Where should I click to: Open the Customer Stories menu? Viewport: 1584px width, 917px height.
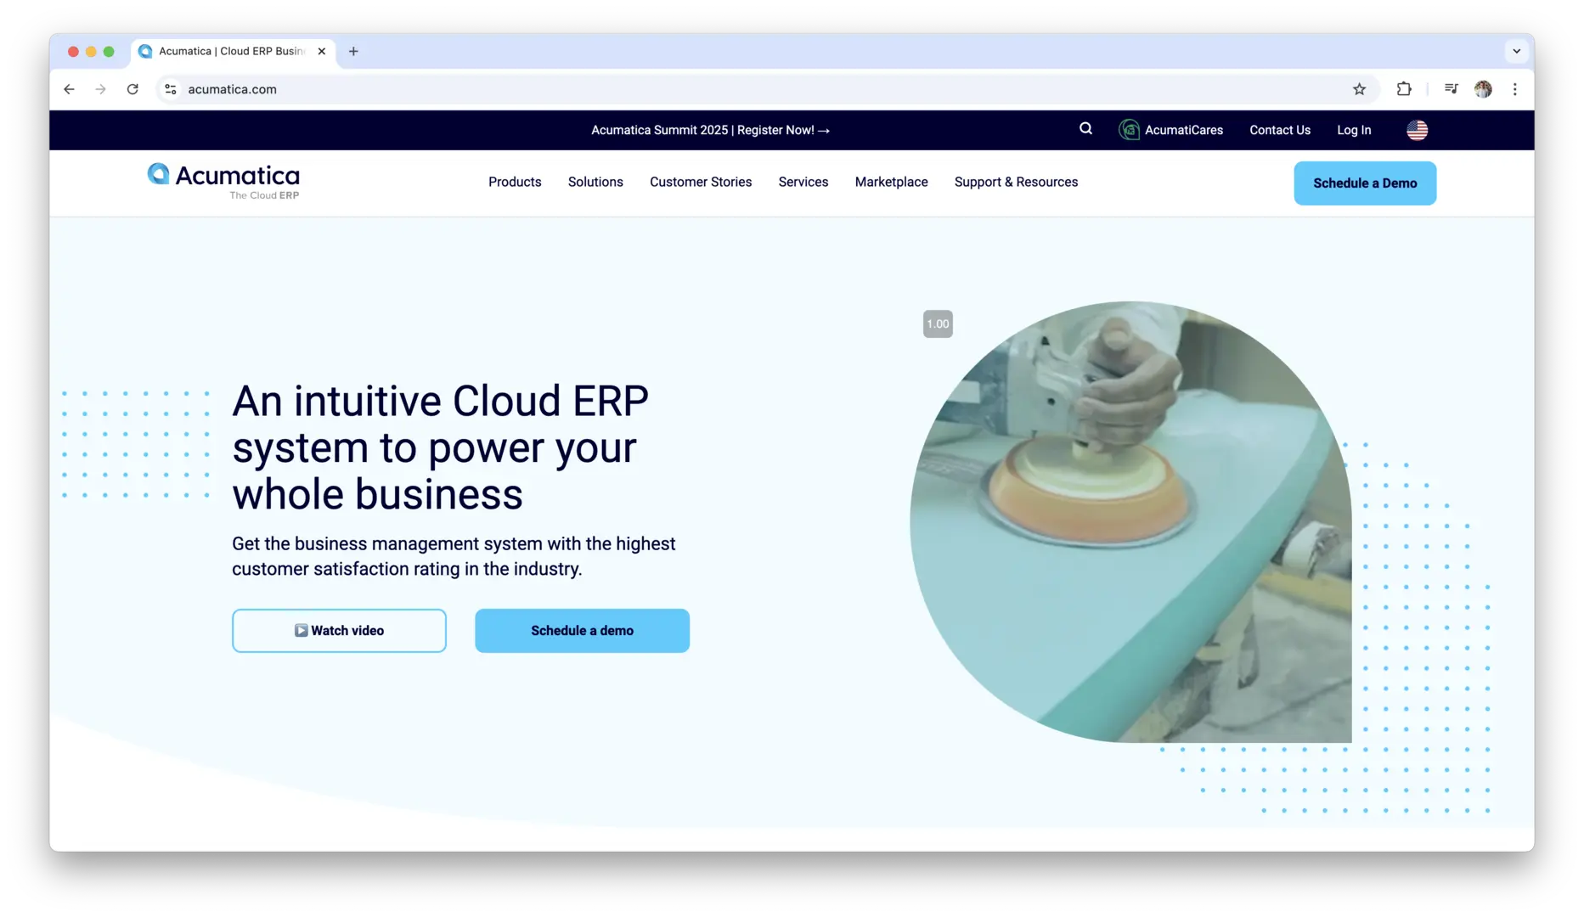(701, 182)
